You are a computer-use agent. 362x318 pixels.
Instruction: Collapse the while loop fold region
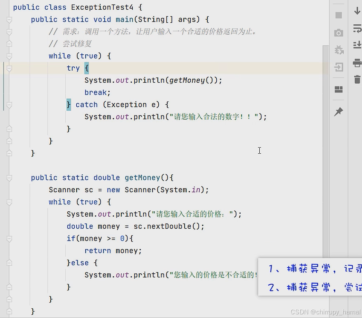9,56
